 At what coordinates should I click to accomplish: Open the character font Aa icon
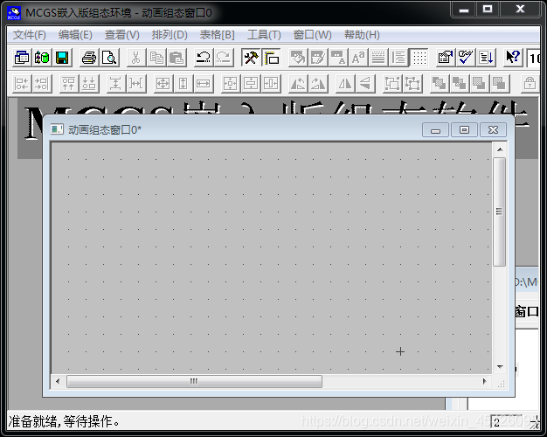click(x=358, y=58)
